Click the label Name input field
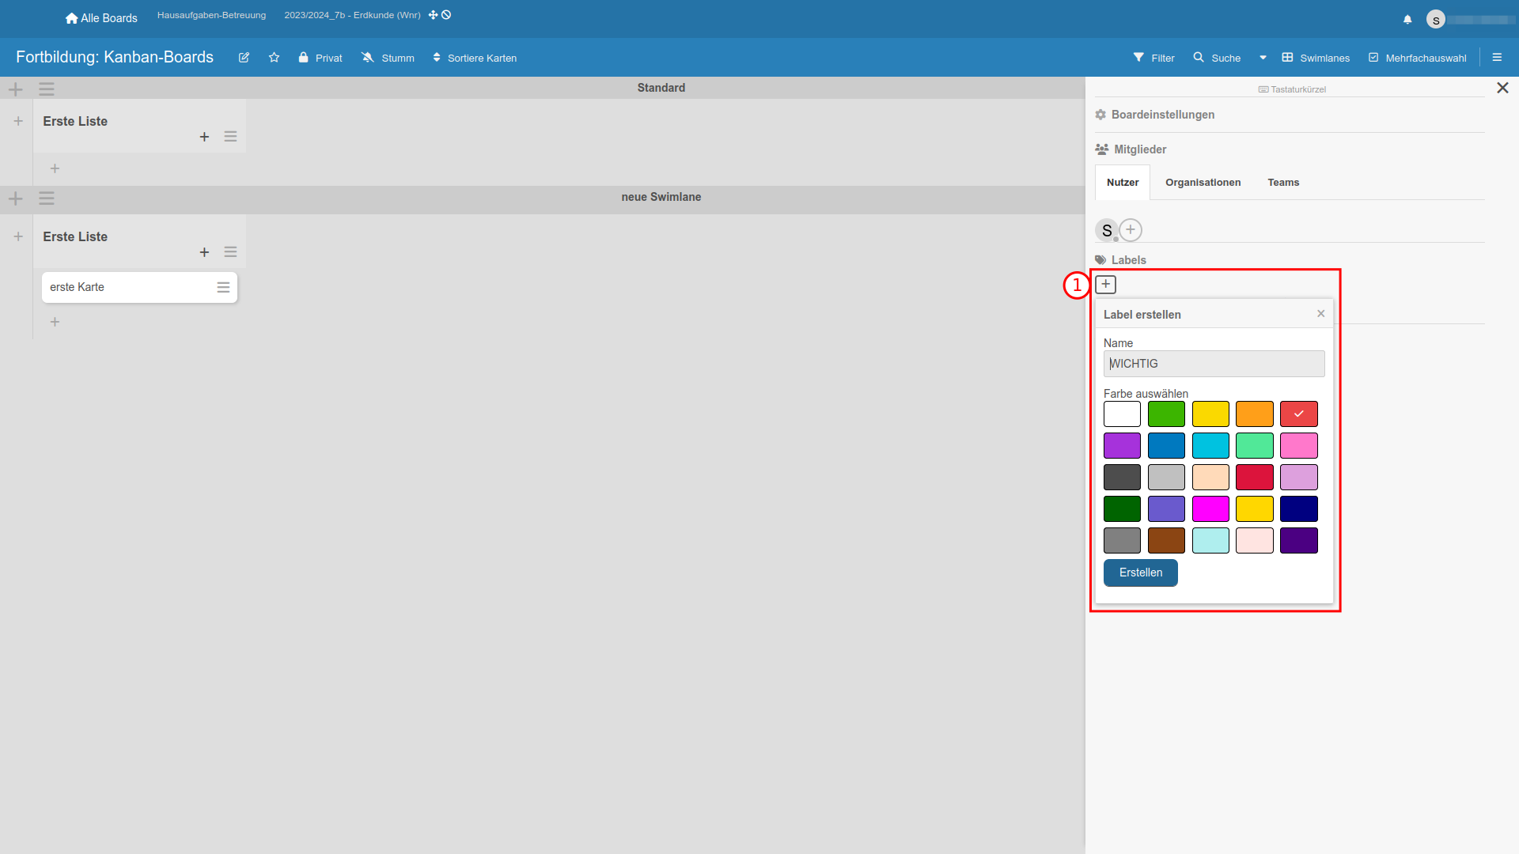The image size is (1519, 854). [1214, 364]
